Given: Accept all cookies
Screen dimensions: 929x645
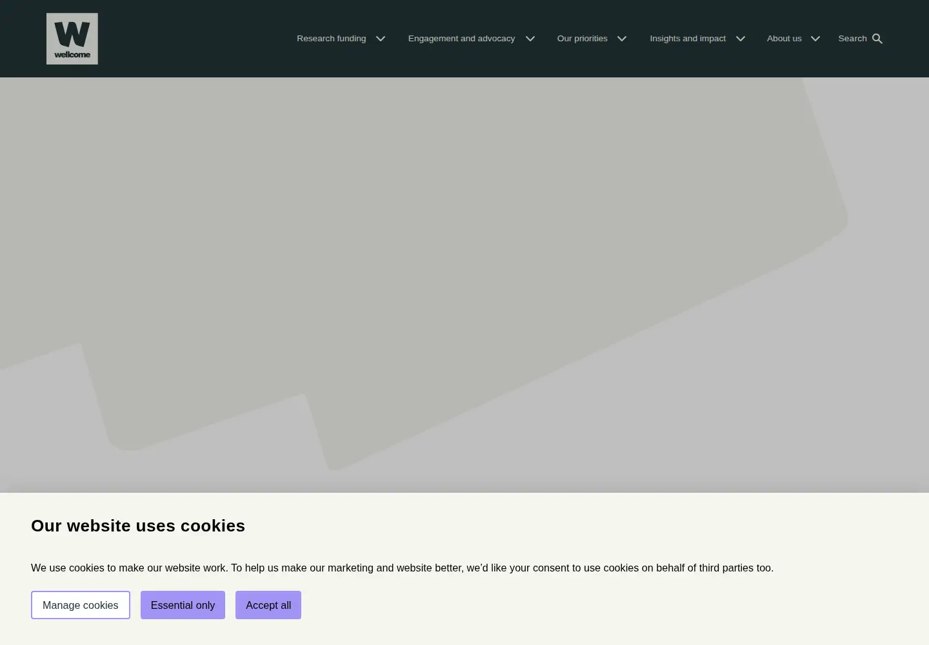Looking at the screenshot, I should [268, 605].
